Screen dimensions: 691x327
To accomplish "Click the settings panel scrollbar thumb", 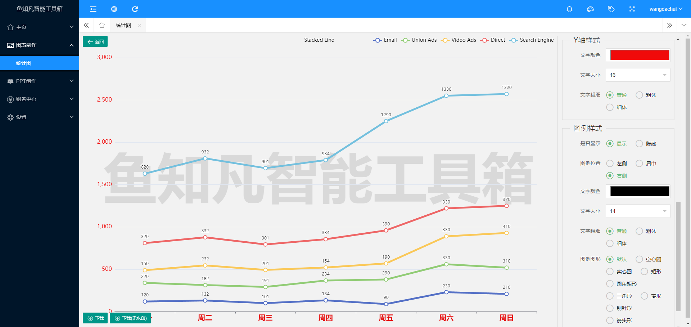I will click(x=678, y=256).
